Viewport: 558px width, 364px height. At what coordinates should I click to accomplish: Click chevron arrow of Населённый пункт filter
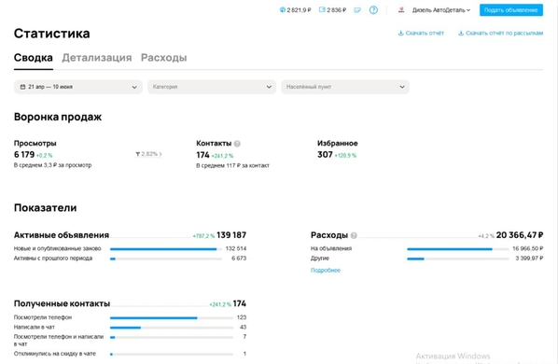point(402,87)
